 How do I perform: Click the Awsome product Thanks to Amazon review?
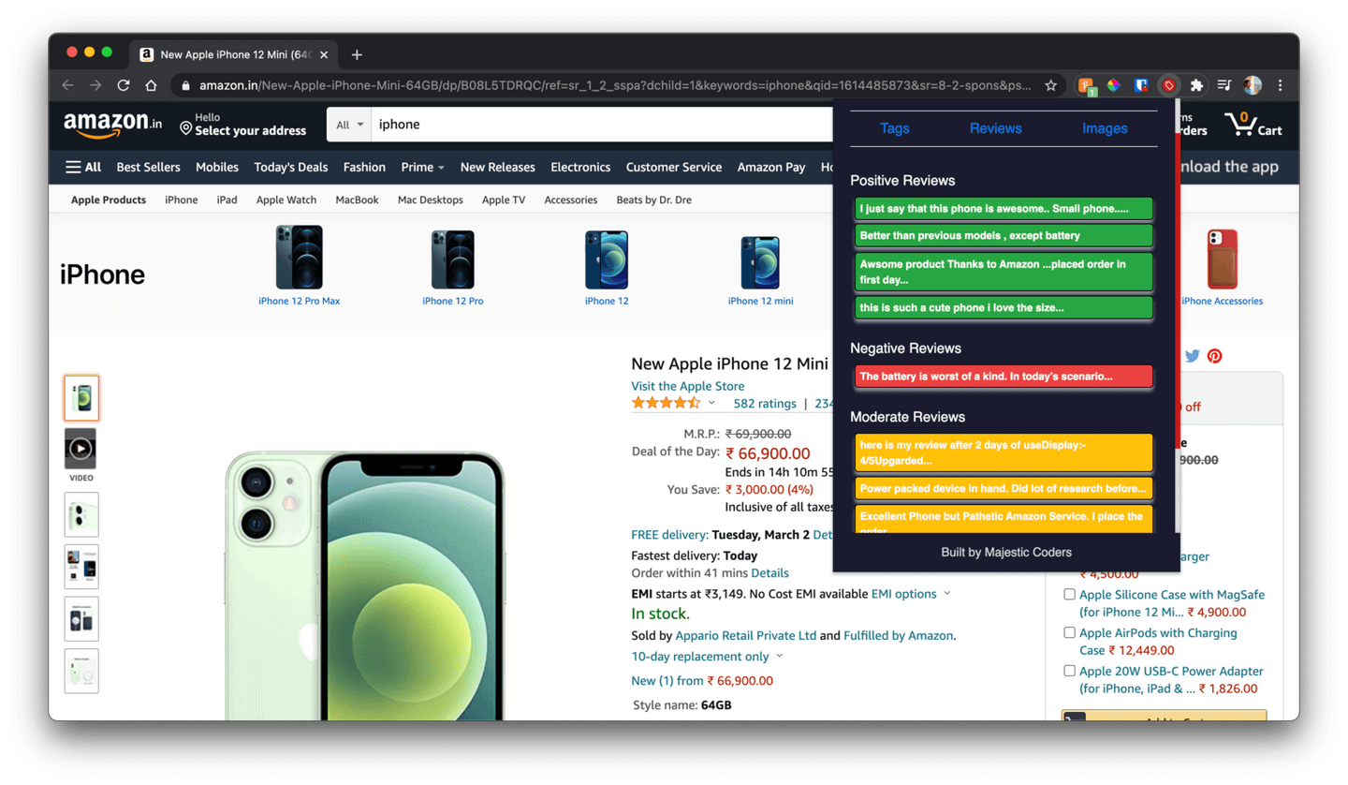(1004, 272)
